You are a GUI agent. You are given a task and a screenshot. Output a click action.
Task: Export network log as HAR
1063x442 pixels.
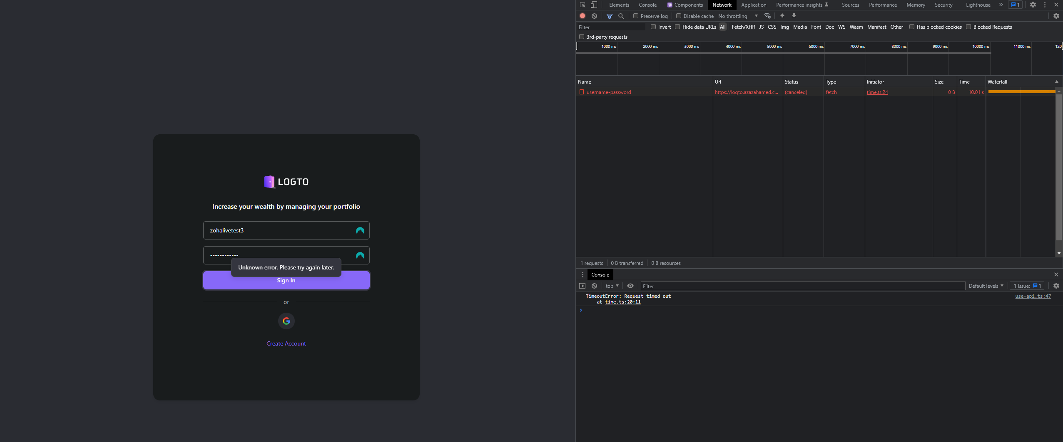(794, 16)
